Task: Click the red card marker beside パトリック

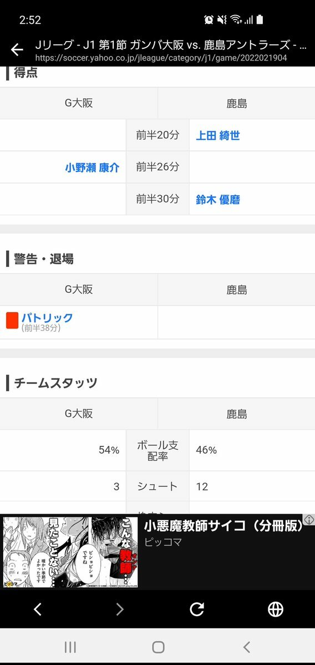Action: tap(12, 320)
